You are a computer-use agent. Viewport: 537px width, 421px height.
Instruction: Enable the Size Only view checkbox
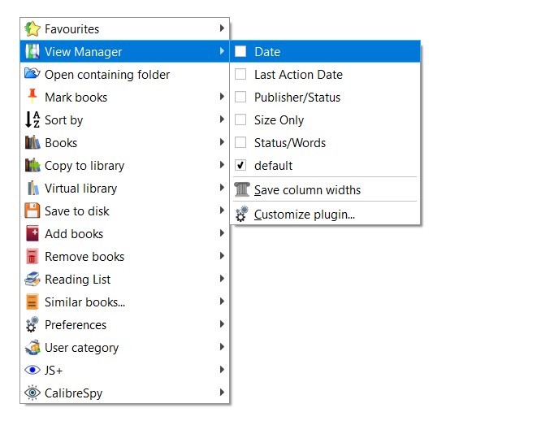(x=240, y=119)
